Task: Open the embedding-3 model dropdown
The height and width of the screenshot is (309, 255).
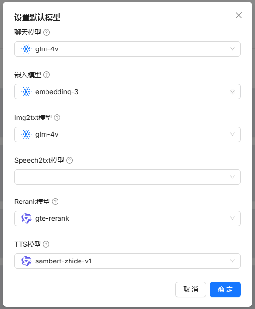Action: click(x=127, y=92)
